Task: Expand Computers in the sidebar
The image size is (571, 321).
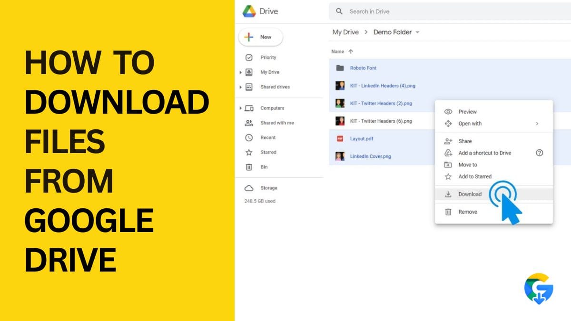Action: click(241, 108)
